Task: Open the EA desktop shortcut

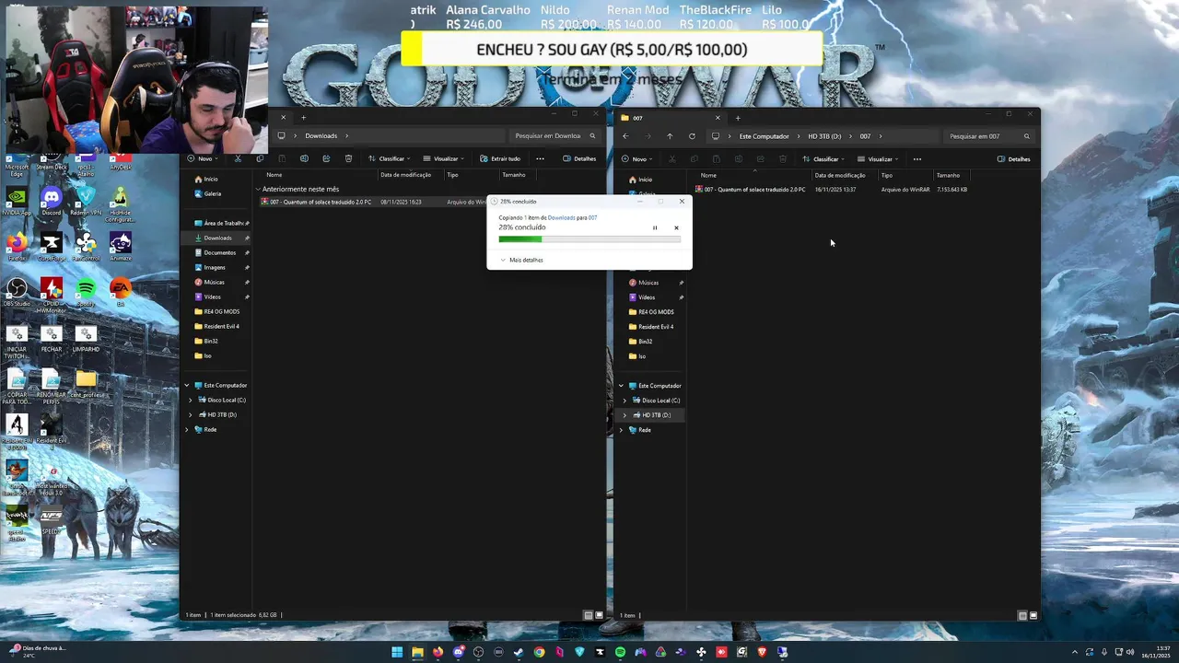Action: 120,291
